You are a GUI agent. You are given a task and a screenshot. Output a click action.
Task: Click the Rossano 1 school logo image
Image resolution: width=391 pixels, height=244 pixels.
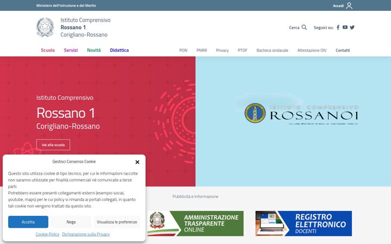click(301, 113)
